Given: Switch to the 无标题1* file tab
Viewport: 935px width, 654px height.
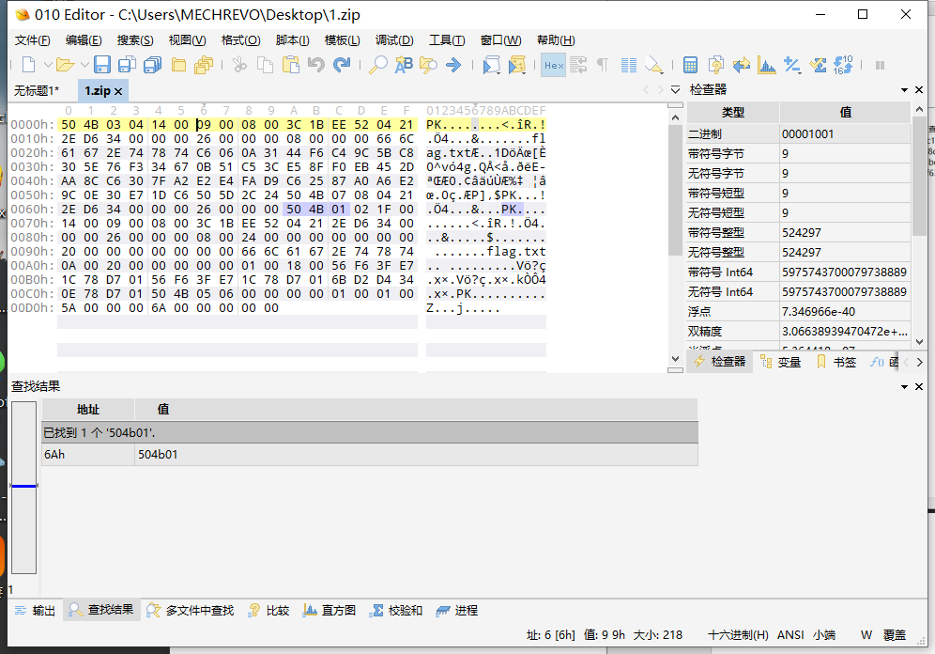Looking at the screenshot, I should 36,90.
